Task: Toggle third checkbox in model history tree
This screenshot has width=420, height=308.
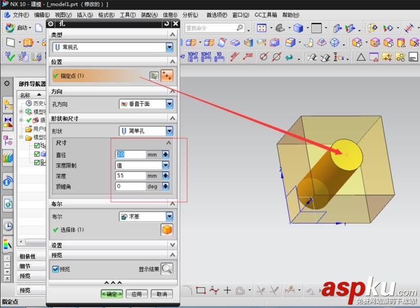Action: click(x=37, y=162)
